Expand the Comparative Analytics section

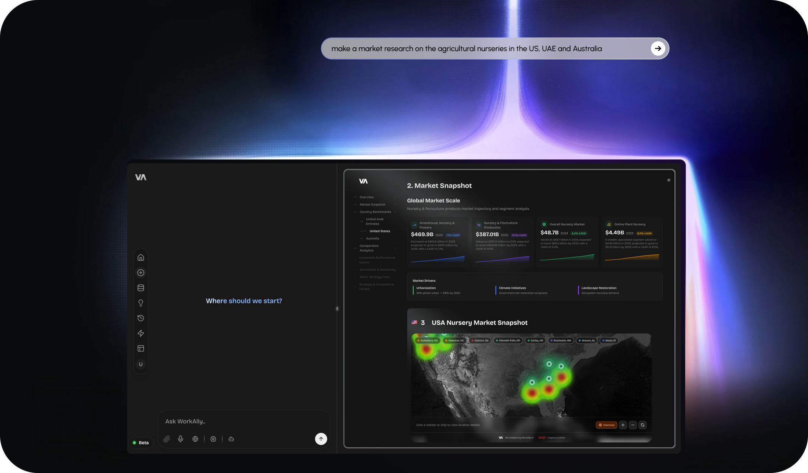tap(395, 248)
